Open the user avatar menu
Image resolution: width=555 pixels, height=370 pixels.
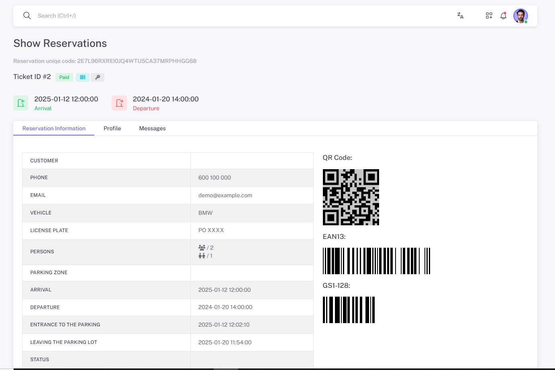(x=520, y=16)
